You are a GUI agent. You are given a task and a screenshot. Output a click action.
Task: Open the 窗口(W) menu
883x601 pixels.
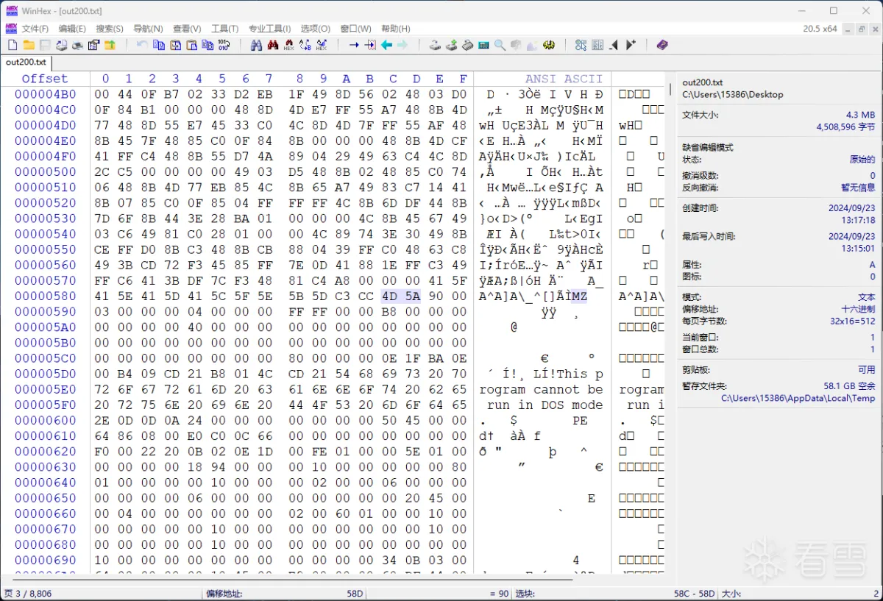(355, 29)
